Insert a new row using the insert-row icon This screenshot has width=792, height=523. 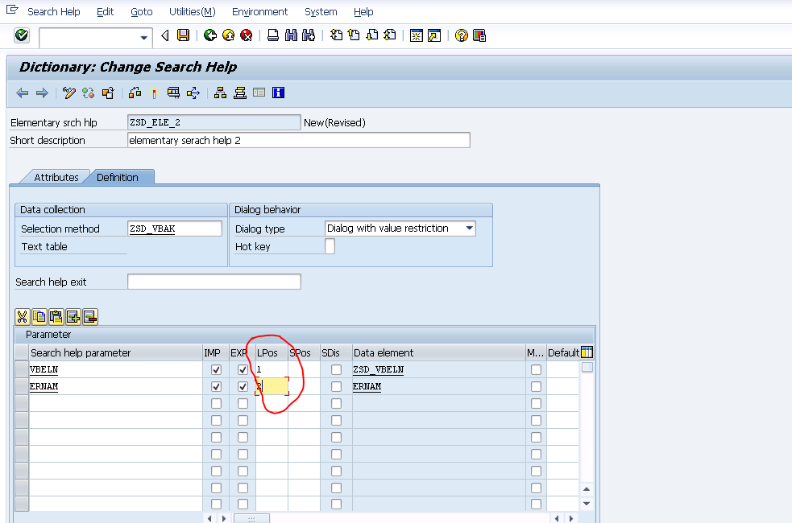(72, 316)
